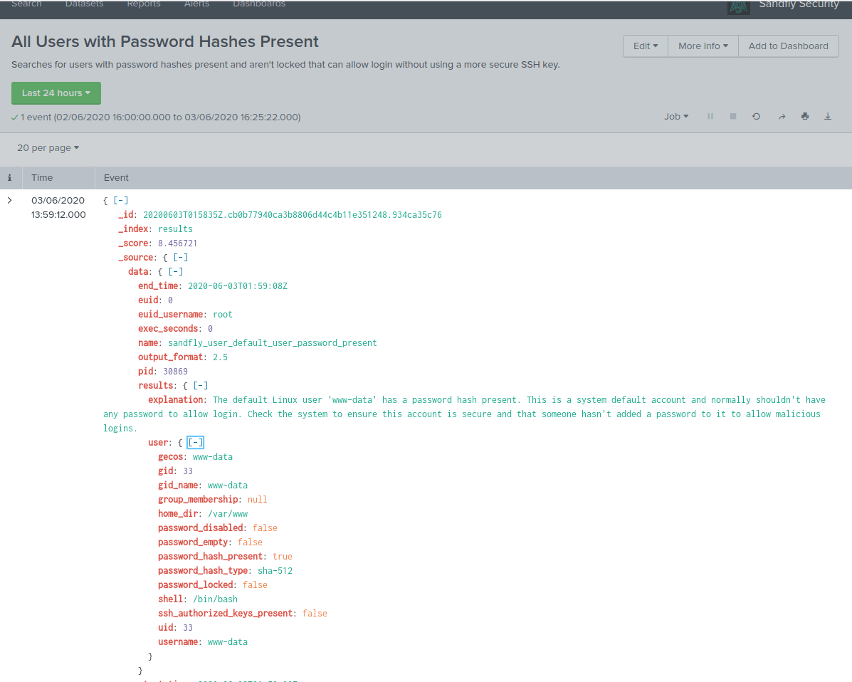Change the 20 per page setting
Screen dimensions: 852x682
(x=48, y=148)
